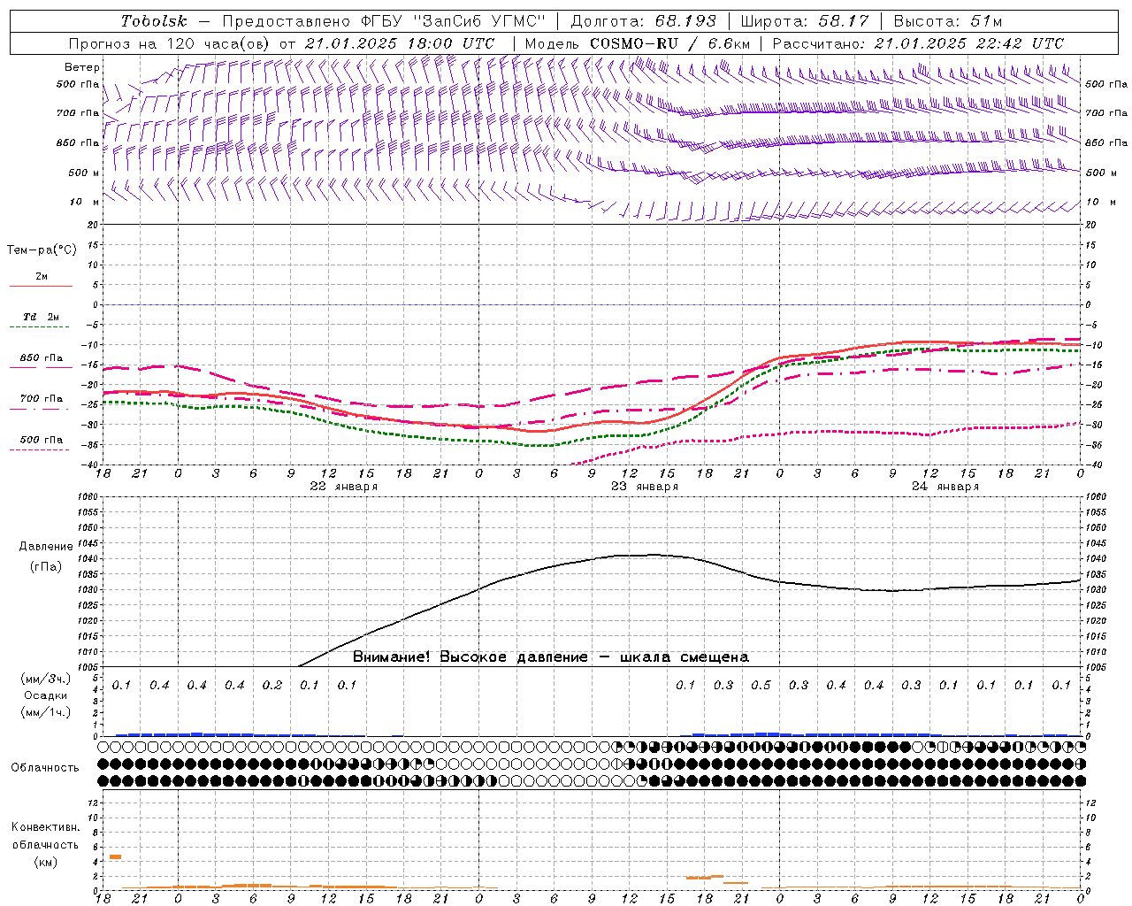Click the 22 января date label

coord(343,487)
